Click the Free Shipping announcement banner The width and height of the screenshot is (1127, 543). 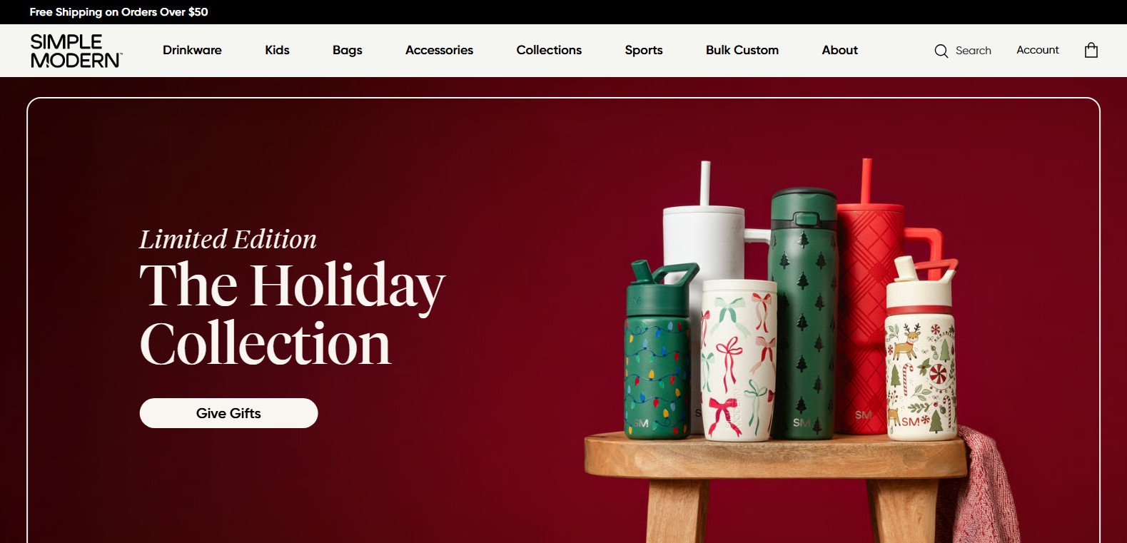118,12
